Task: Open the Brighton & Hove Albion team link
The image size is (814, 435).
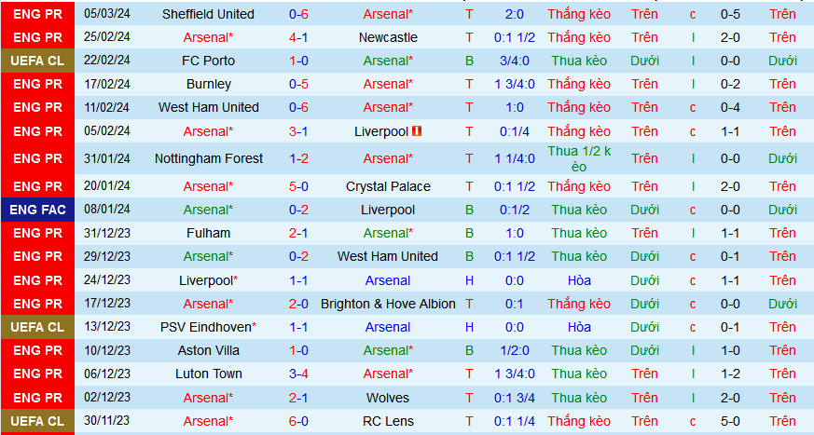Action: pyautogui.click(x=388, y=304)
